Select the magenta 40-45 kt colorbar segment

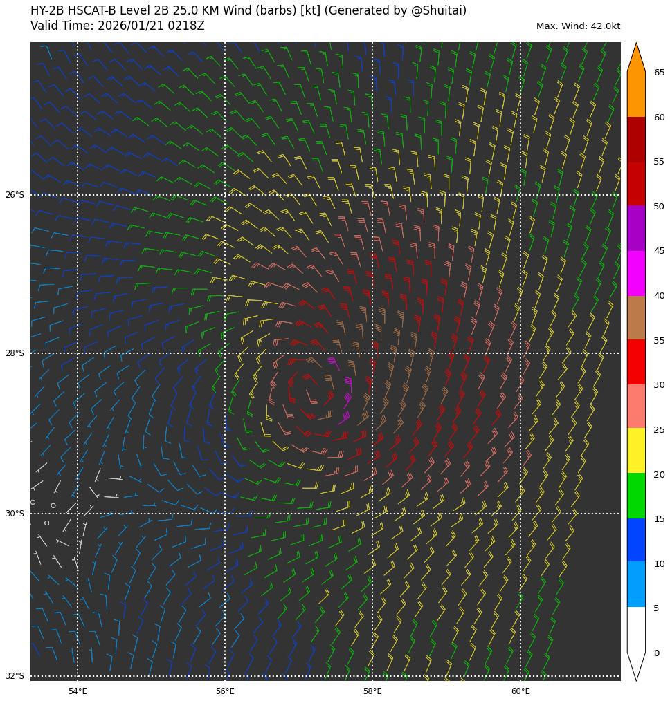pos(636,273)
